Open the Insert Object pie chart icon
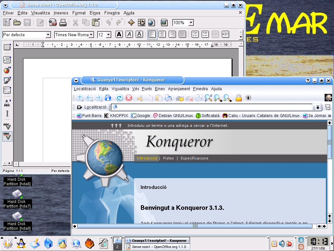Screen dimensions: 334x251 click(x=7, y=70)
